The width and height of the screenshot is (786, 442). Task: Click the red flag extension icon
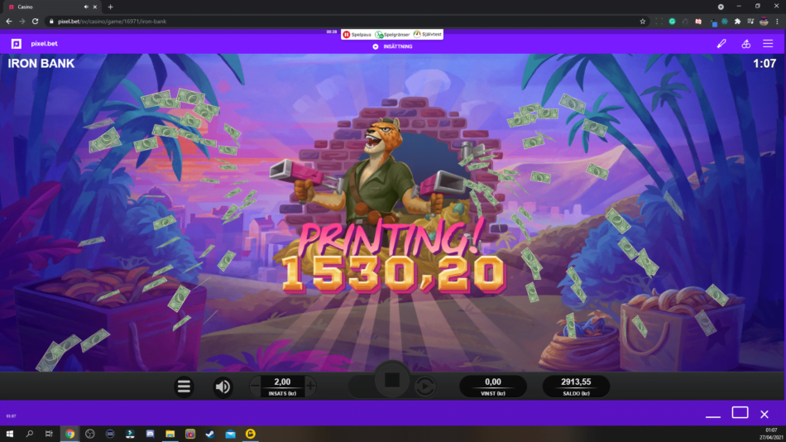click(x=698, y=22)
